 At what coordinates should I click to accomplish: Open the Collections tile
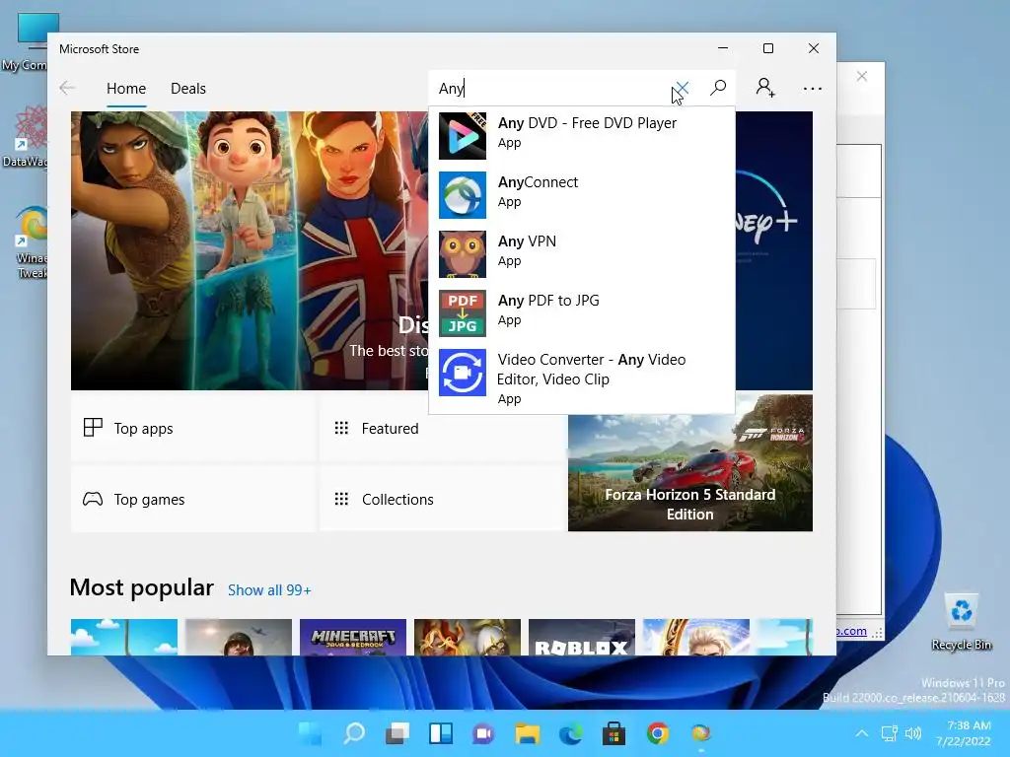tap(442, 499)
